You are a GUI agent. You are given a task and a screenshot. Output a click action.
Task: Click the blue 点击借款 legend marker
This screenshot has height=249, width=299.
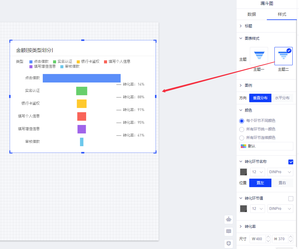(x=31, y=62)
